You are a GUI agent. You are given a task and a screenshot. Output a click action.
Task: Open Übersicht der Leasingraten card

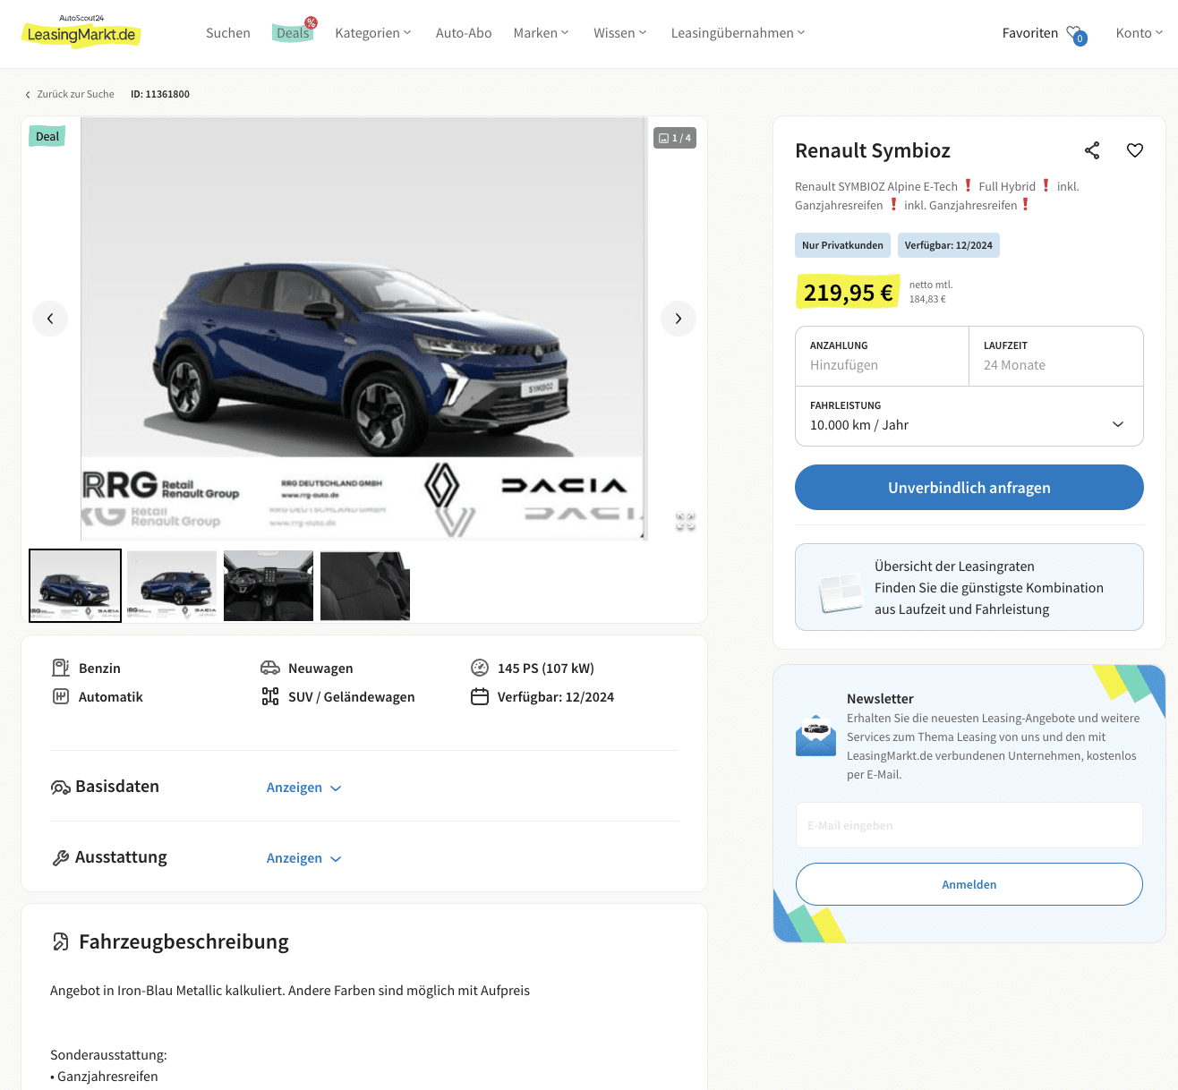click(969, 587)
